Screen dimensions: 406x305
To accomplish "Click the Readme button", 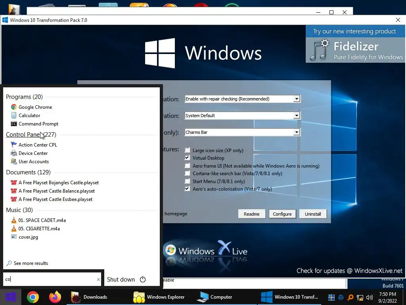I will pos(252,214).
